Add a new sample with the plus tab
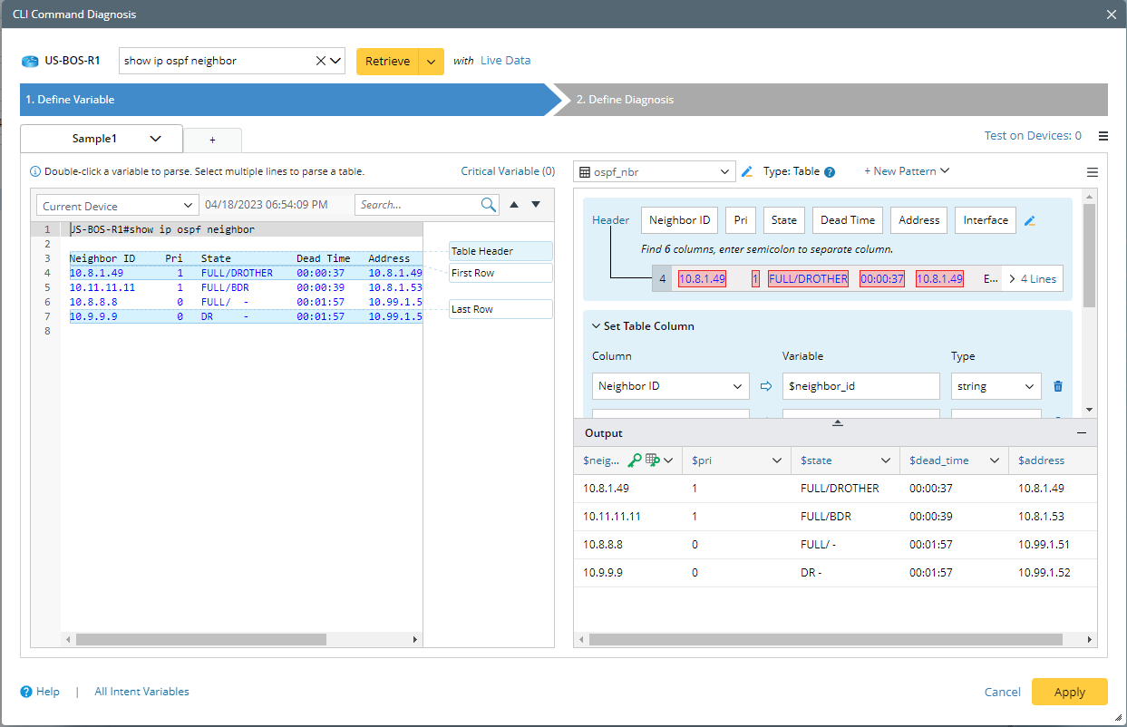Viewport: 1127px width, 727px height. [212, 140]
